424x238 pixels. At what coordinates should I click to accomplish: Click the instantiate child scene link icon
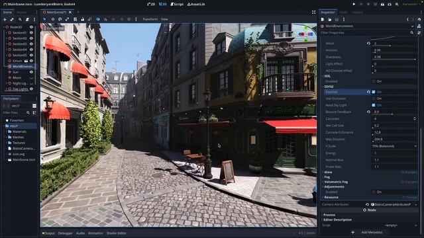click(x=12, y=19)
